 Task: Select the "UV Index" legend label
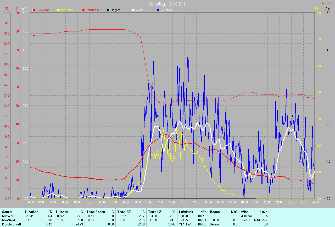pos(67,10)
